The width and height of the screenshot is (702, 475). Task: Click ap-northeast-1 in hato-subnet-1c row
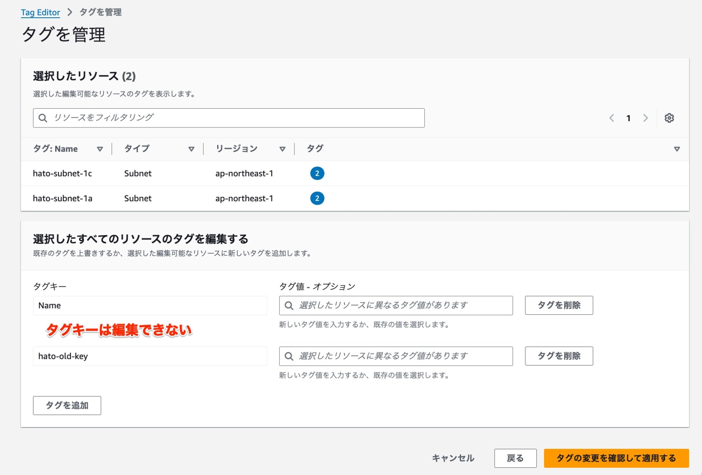244,174
